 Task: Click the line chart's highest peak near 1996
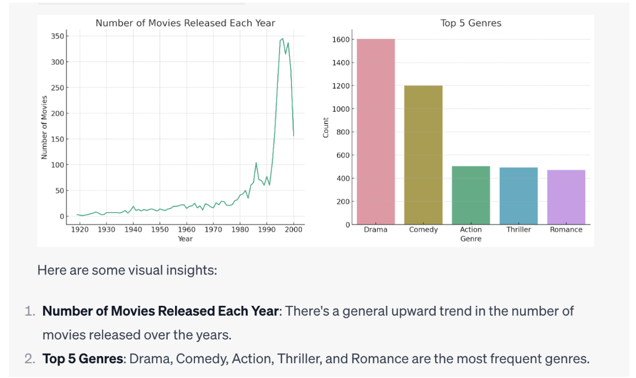tap(283, 39)
